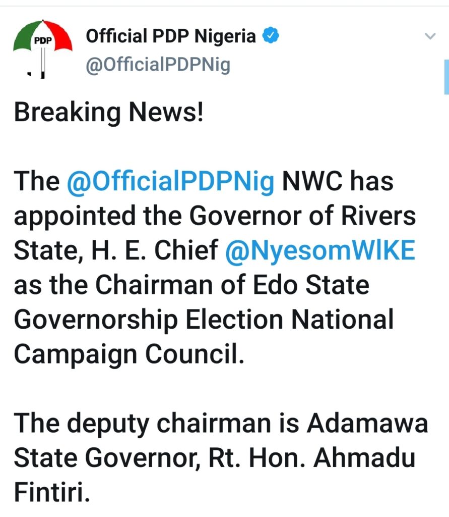Click the name Ahmadu in tweet
449x517 pixels.
(x=364, y=457)
